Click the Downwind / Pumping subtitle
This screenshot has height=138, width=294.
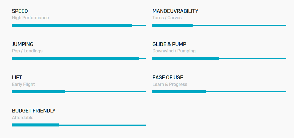point(174,51)
